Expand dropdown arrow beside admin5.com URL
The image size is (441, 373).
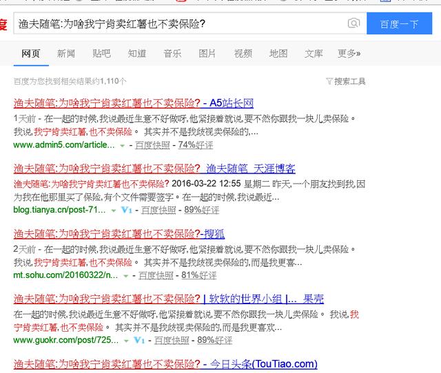coord(123,146)
